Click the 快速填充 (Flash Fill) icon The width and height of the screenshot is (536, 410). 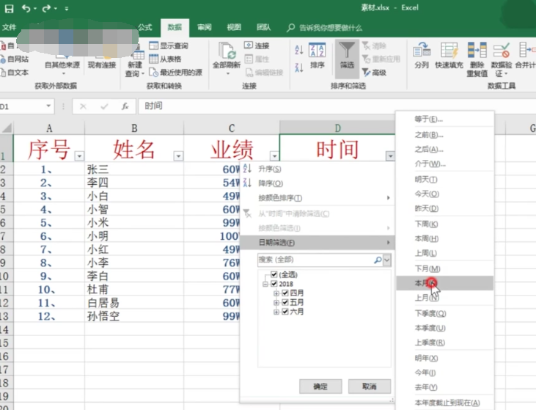(448, 51)
